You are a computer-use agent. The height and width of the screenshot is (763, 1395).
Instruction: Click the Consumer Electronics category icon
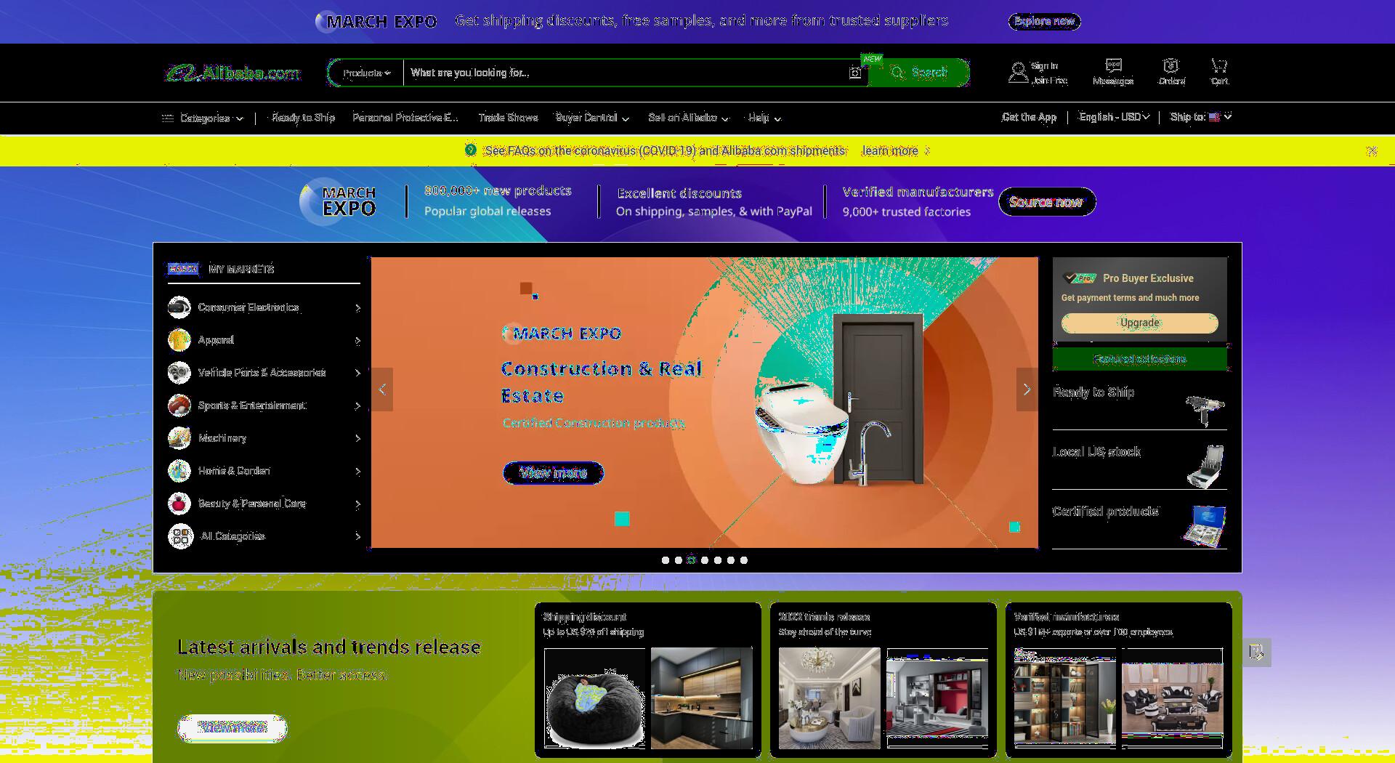click(x=179, y=307)
